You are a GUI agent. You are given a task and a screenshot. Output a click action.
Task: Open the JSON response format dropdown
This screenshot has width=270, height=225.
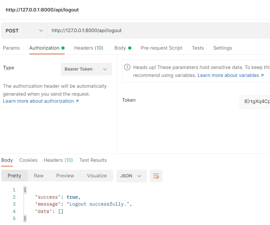[x=131, y=175]
